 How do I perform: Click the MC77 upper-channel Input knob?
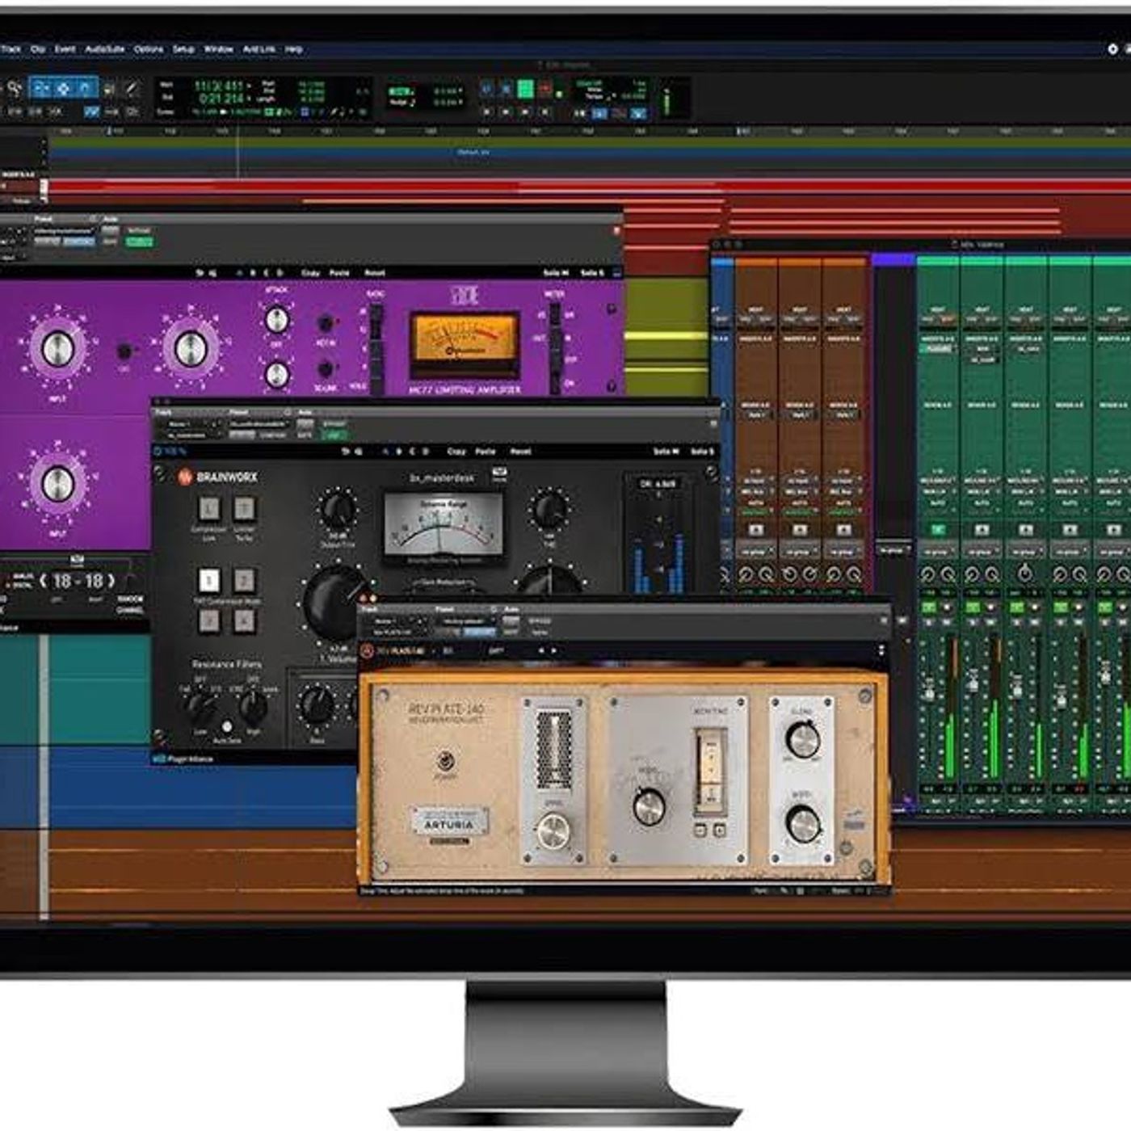pos(57,347)
